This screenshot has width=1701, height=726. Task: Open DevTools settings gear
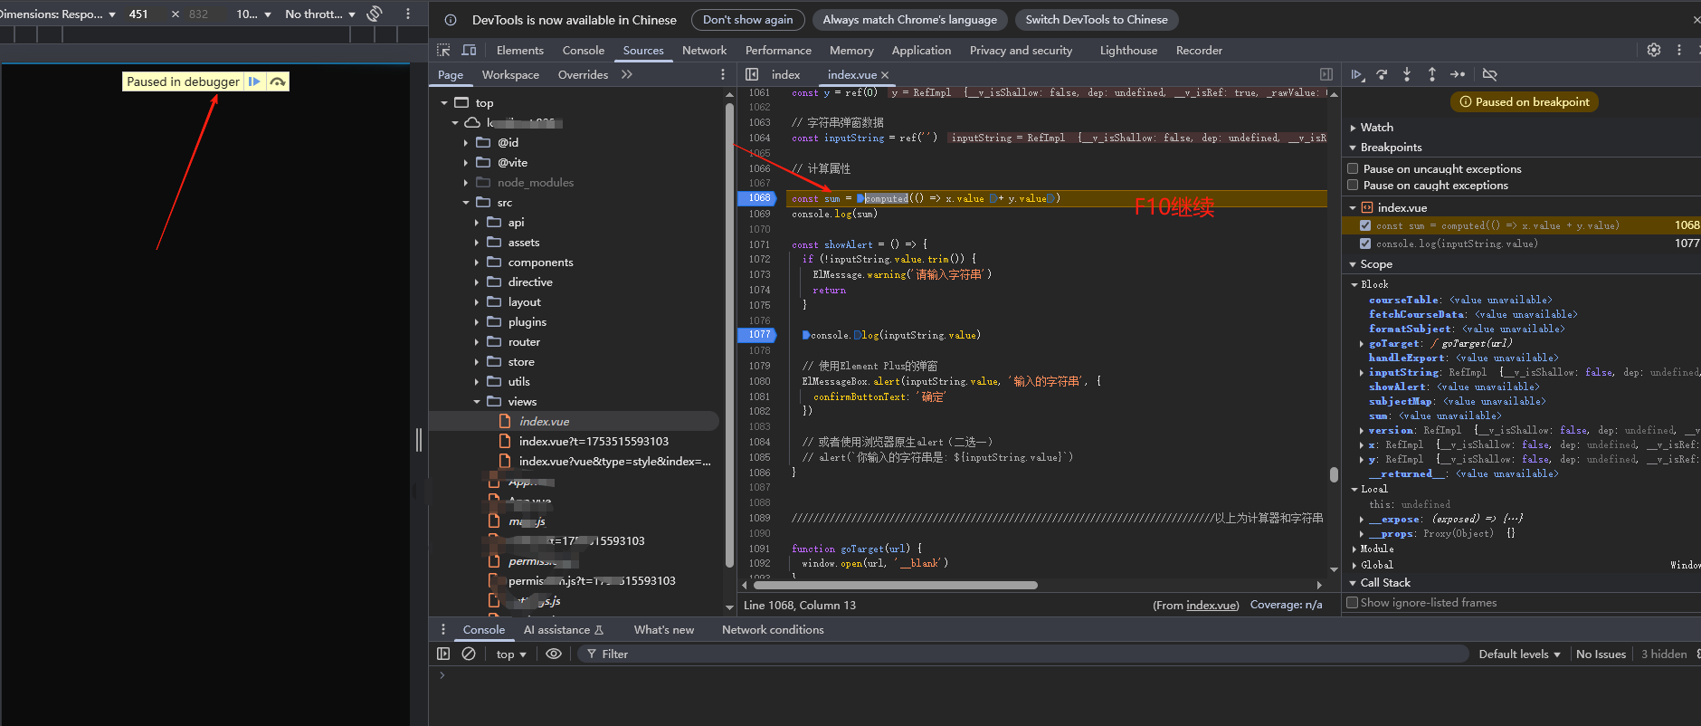pos(1654,50)
